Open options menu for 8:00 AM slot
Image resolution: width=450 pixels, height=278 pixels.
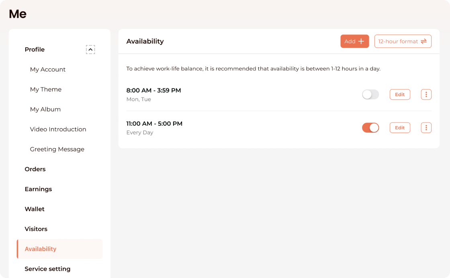426,94
